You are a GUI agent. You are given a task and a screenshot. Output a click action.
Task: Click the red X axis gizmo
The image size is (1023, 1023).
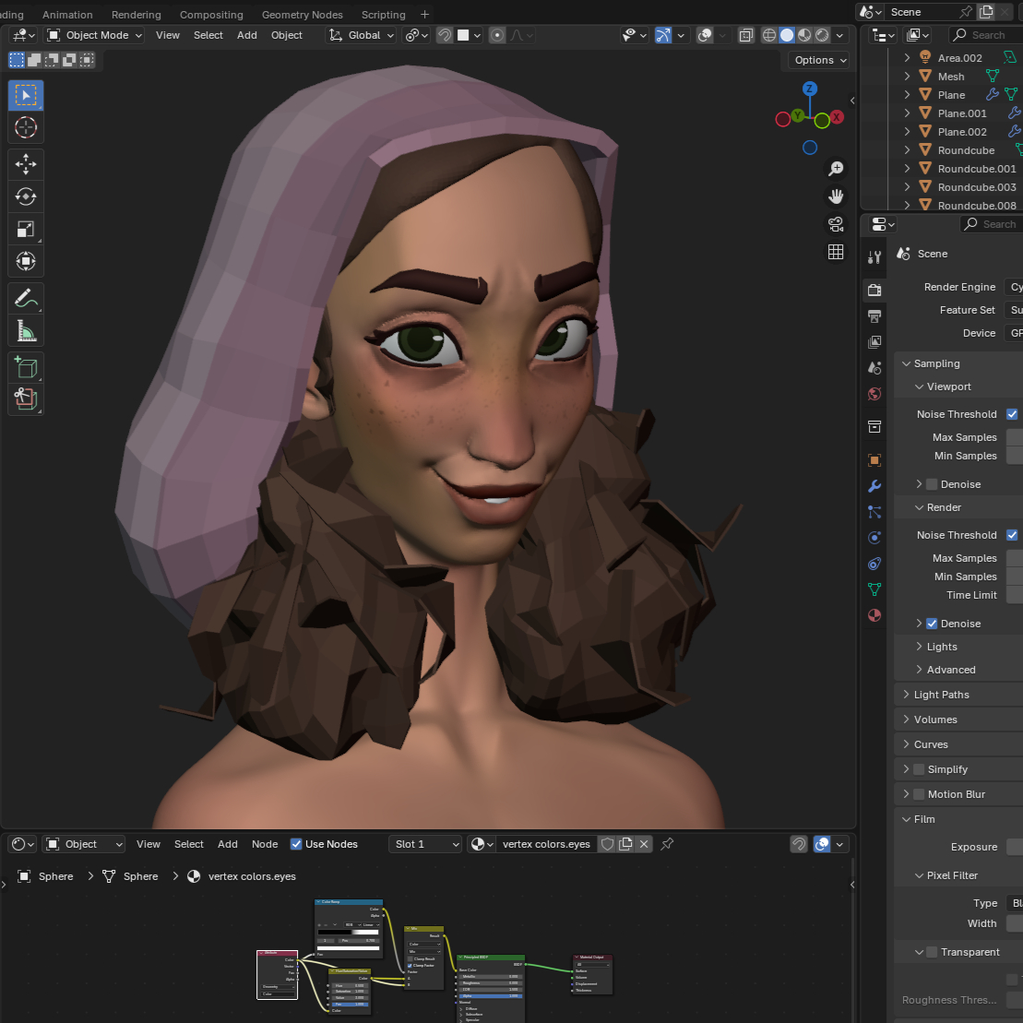[837, 117]
